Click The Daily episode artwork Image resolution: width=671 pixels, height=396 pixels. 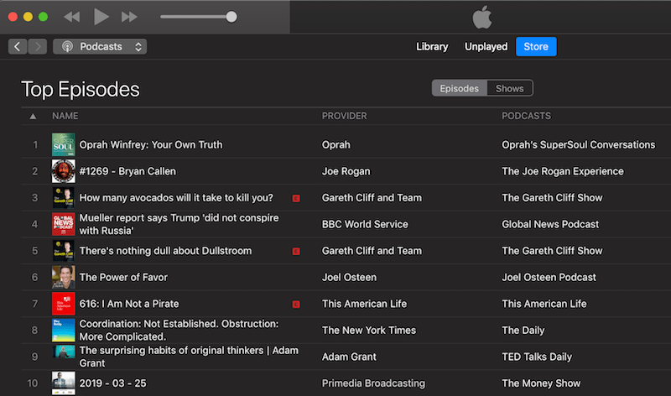coord(64,330)
